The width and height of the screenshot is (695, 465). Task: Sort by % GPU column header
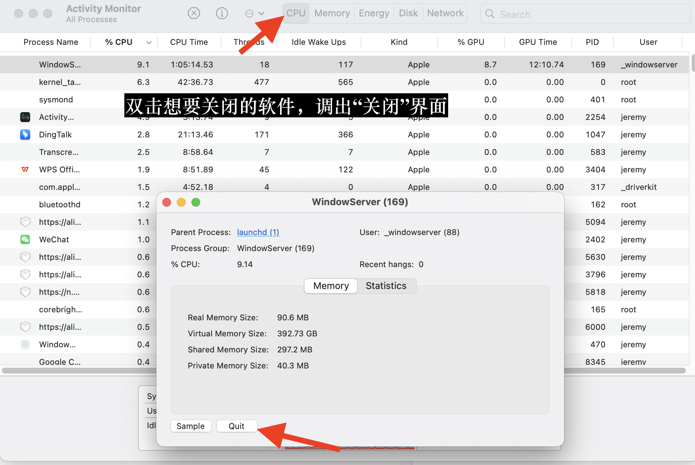pyautogui.click(x=471, y=42)
